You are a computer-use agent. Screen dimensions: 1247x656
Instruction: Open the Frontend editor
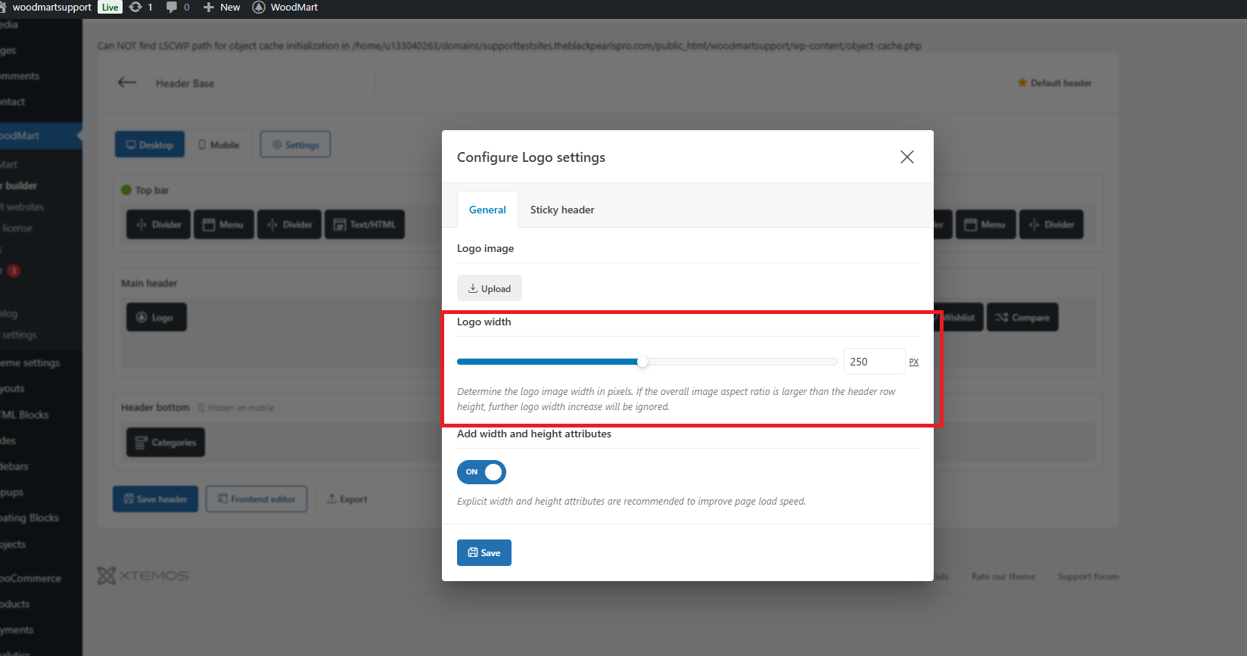tap(257, 499)
